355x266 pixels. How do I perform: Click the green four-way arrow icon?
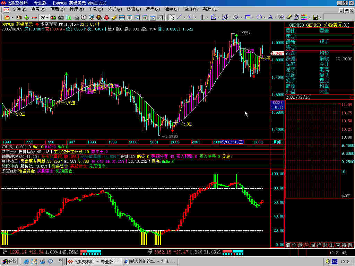[27, 17]
